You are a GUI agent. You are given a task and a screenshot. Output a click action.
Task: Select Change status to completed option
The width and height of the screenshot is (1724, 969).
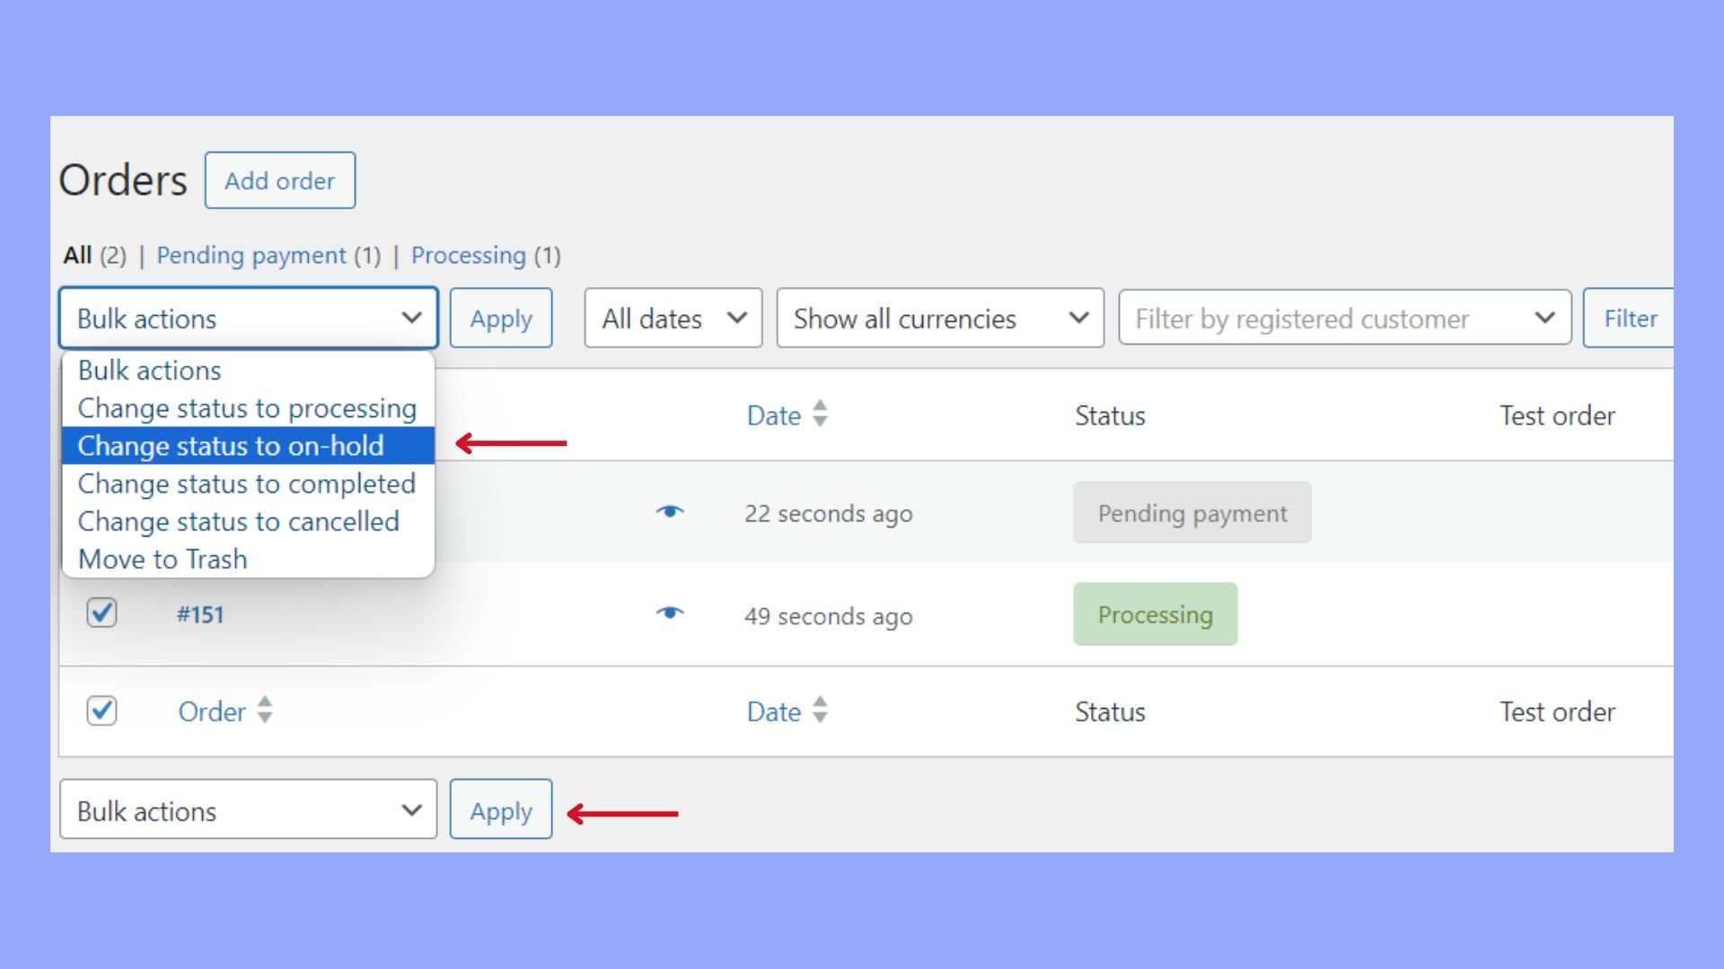246,484
